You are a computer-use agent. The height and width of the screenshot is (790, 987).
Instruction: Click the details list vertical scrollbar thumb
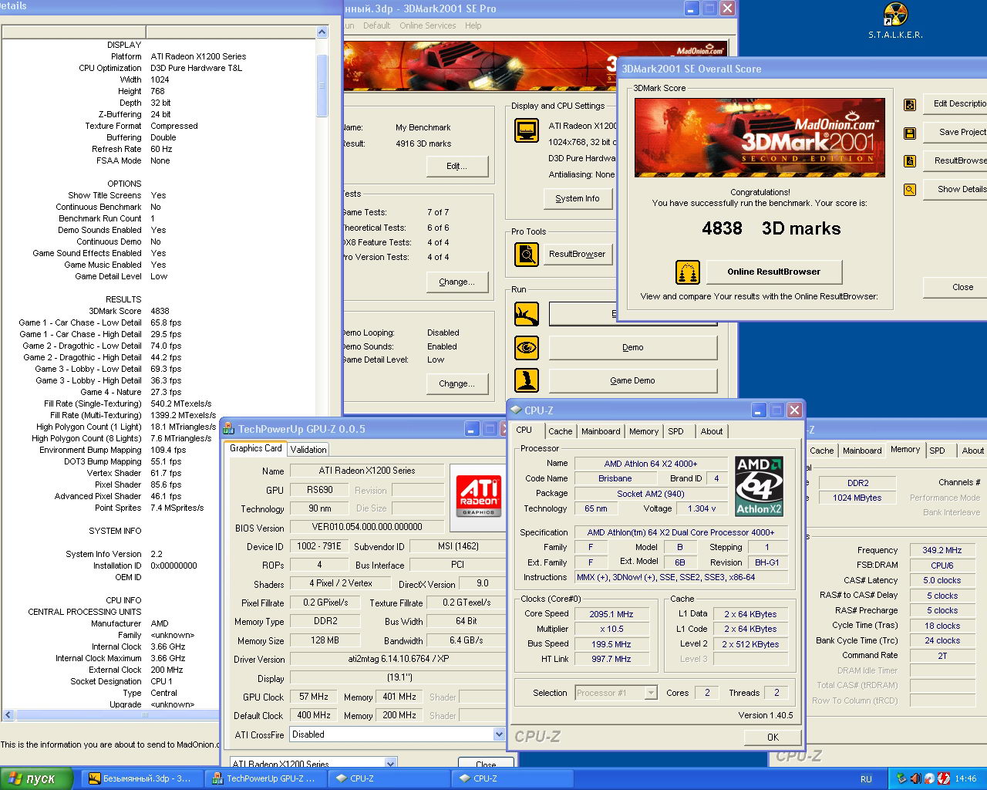click(322, 85)
